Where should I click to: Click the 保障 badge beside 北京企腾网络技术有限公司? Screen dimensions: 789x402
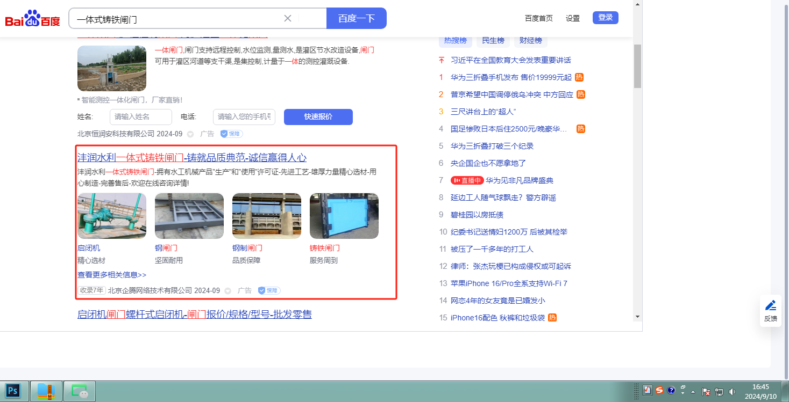pos(269,290)
